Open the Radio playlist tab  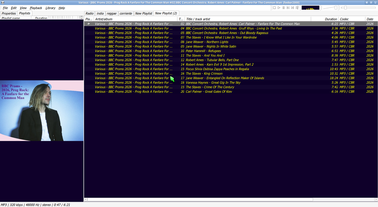click(x=89, y=14)
